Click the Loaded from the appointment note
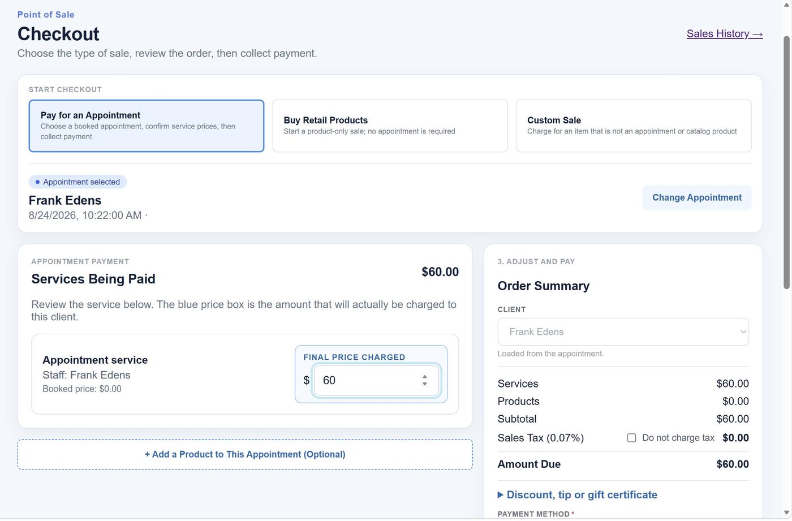This screenshot has height=521, width=792. click(550, 354)
